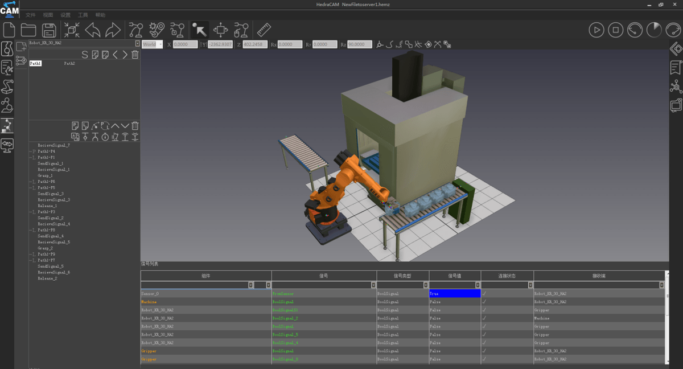Add a timer or wait instruction with the stopwatch icon

(105, 137)
